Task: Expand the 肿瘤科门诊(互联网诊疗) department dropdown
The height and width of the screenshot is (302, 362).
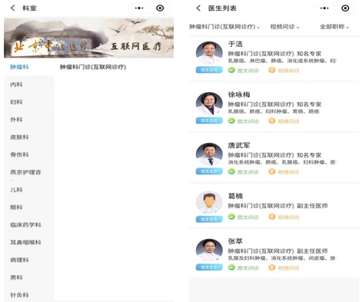Action: tap(224, 27)
